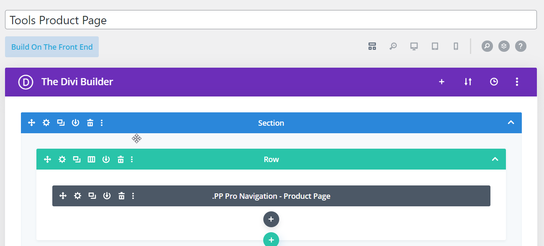544x246 pixels.
Task: Click Build On The Front End button
Action: pyautogui.click(x=52, y=47)
